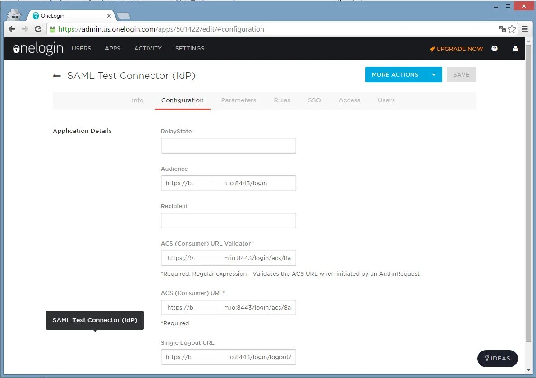Open the IDEAS feedback button
Viewport: 536px width, 378px height.
pyautogui.click(x=497, y=358)
